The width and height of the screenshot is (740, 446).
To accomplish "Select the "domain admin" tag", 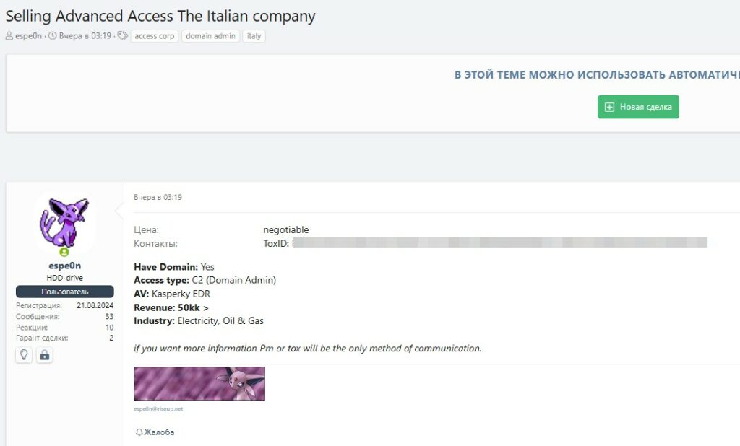I will tap(210, 36).
